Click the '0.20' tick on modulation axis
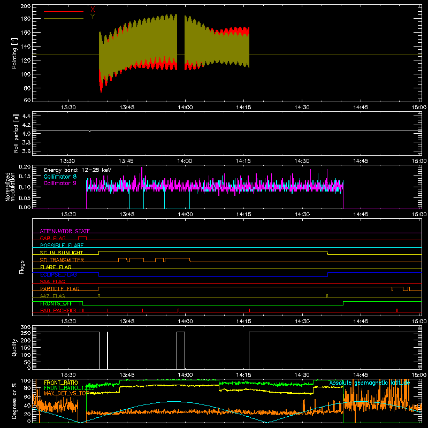This screenshot has height=428, width=428. (x=25, y=166)
